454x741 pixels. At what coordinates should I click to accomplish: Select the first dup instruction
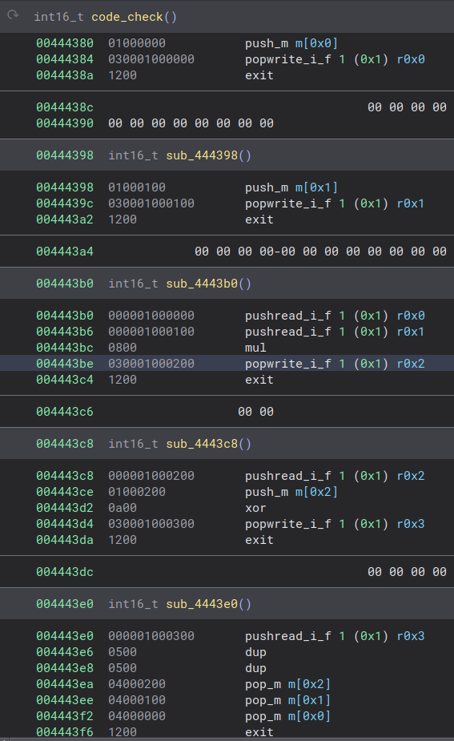[255, 652]
